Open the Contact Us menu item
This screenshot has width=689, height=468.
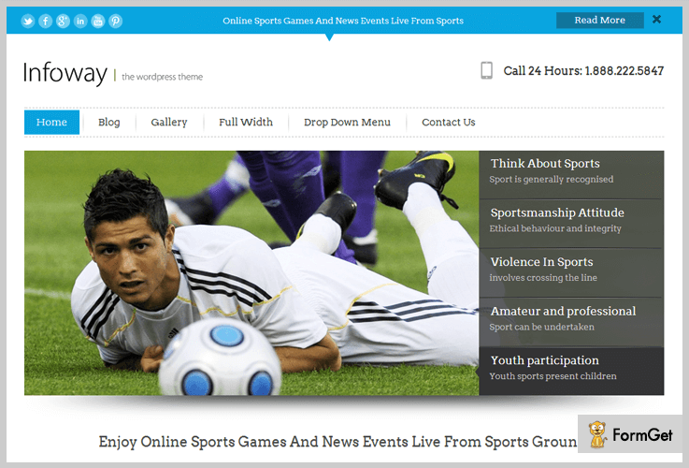(x=449, y=123)
